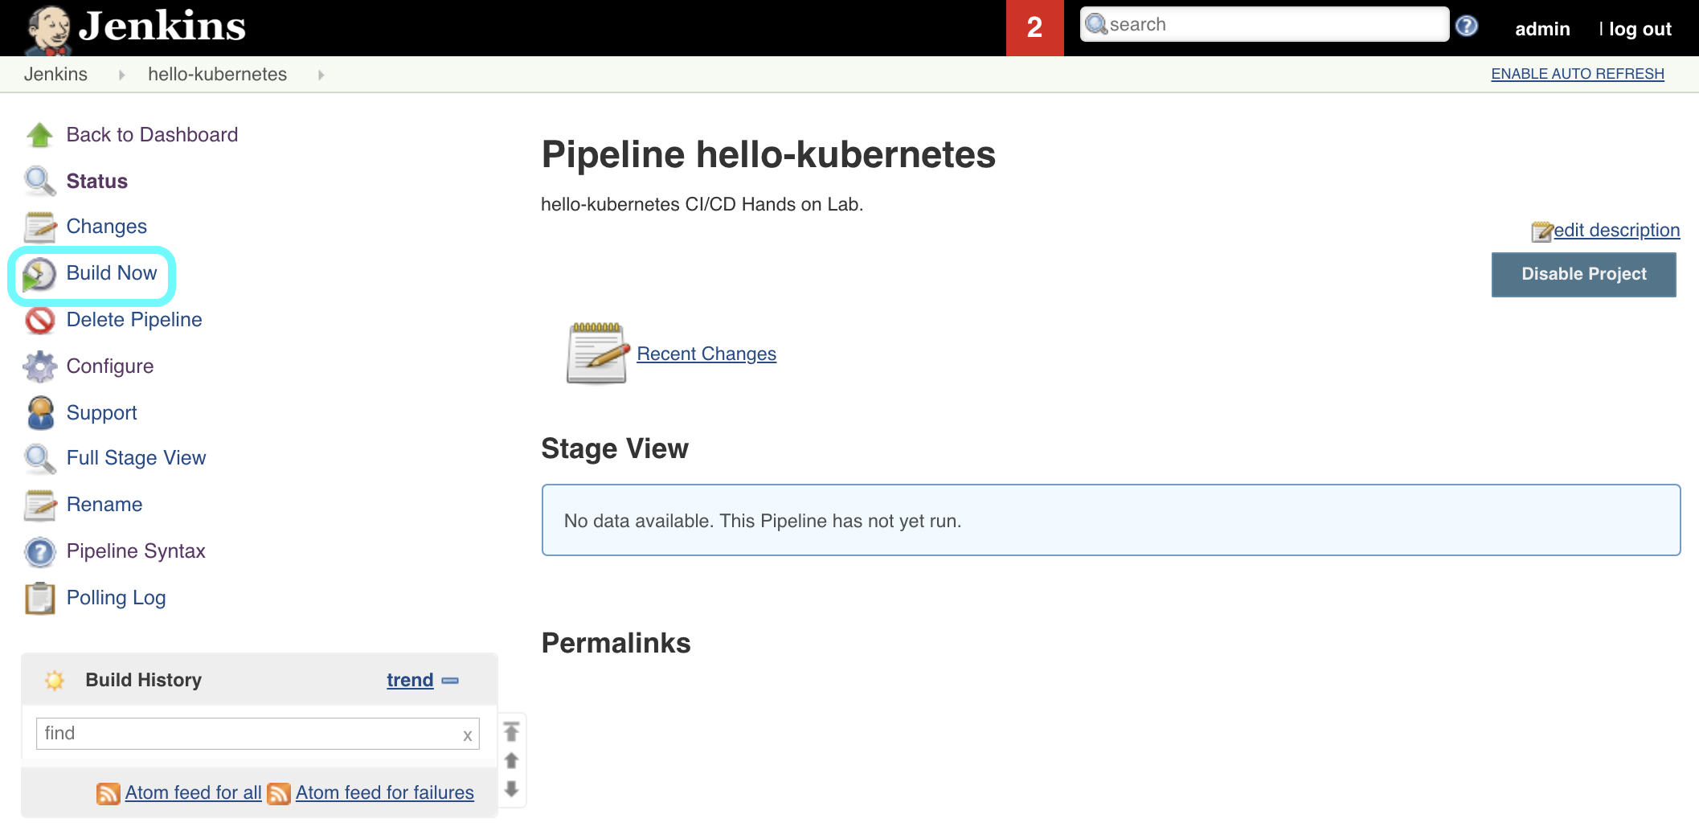Click the Build History sun status icon
The image size is (1699, 839).
coord(55,680)
